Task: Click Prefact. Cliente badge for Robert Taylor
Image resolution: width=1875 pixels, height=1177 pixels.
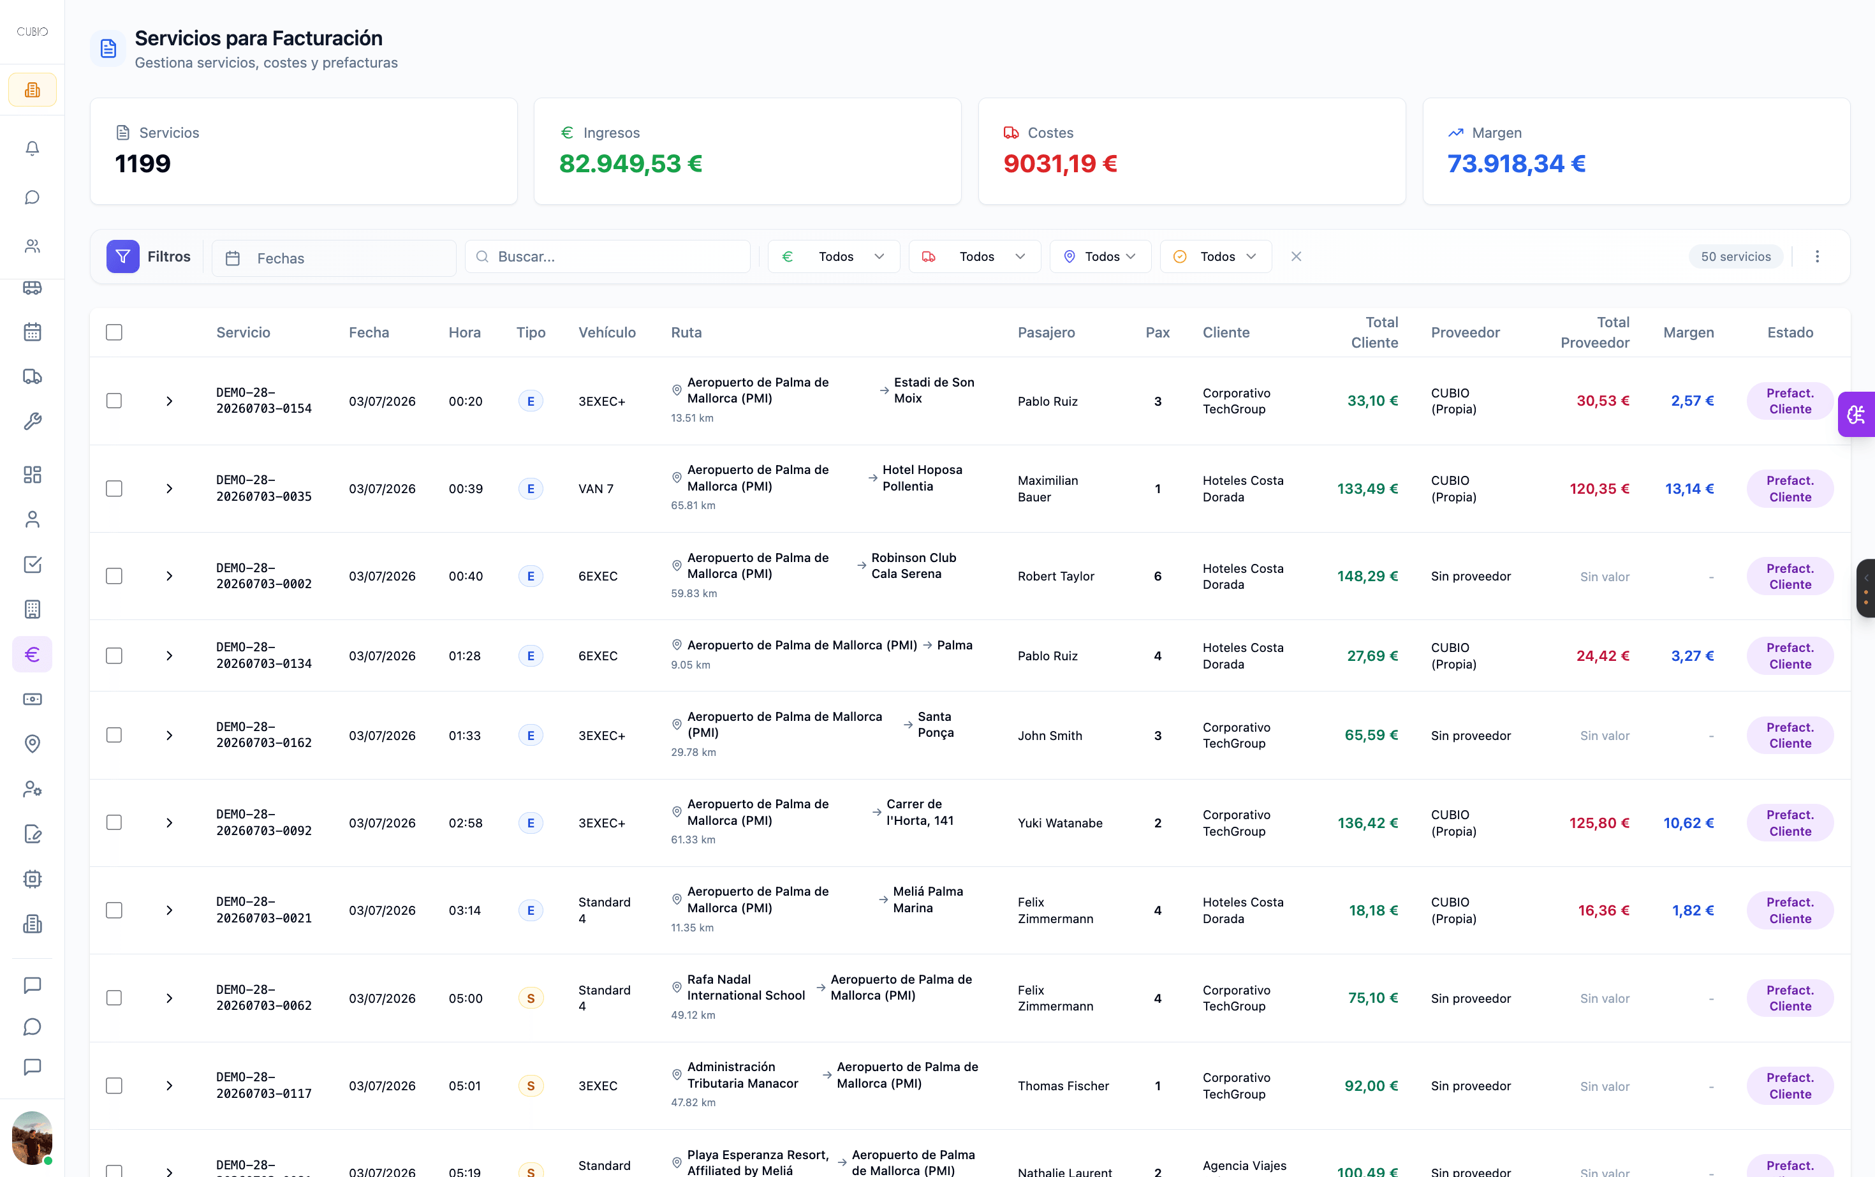Action: click(x=1790, y=576)
